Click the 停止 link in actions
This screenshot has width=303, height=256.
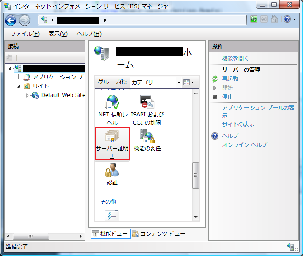(227, 97)
